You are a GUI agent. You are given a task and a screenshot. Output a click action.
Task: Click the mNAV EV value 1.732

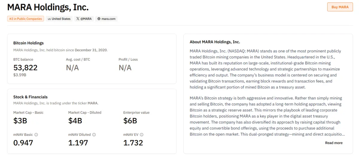pyautogui.click(x=133, y=143)
